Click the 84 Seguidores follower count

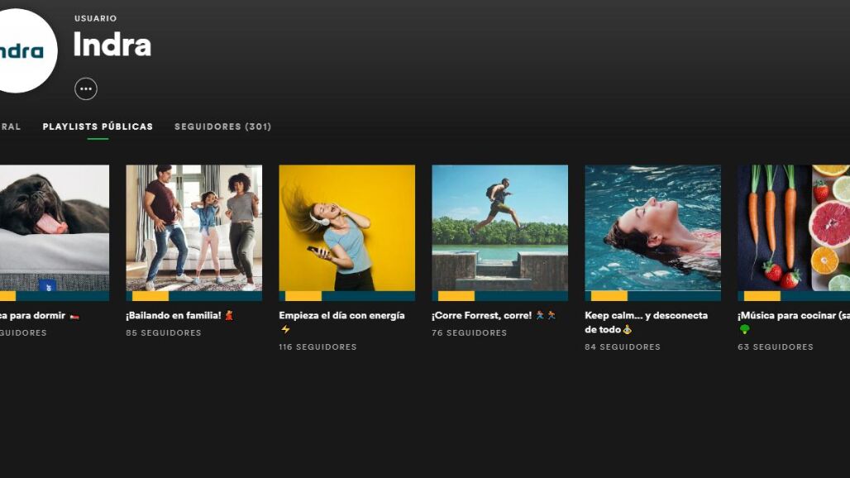(623, 347)
